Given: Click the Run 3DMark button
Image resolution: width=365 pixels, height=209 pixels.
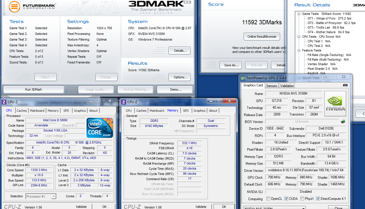Looking at the screenshot, I should pyautogui.click(x=33, y=89).
